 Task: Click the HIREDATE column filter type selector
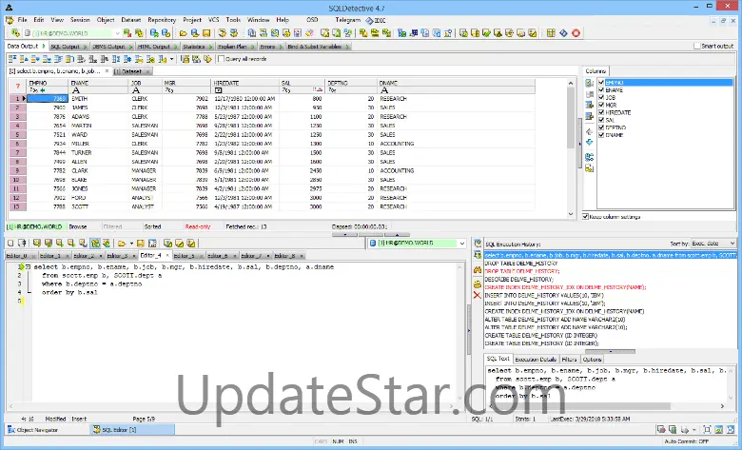point(218,90)
